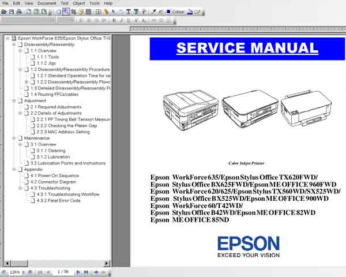Open the 4.1 Power-On Sequence bookmark
Screen dimensions: 346x277
tap(55, 175)
